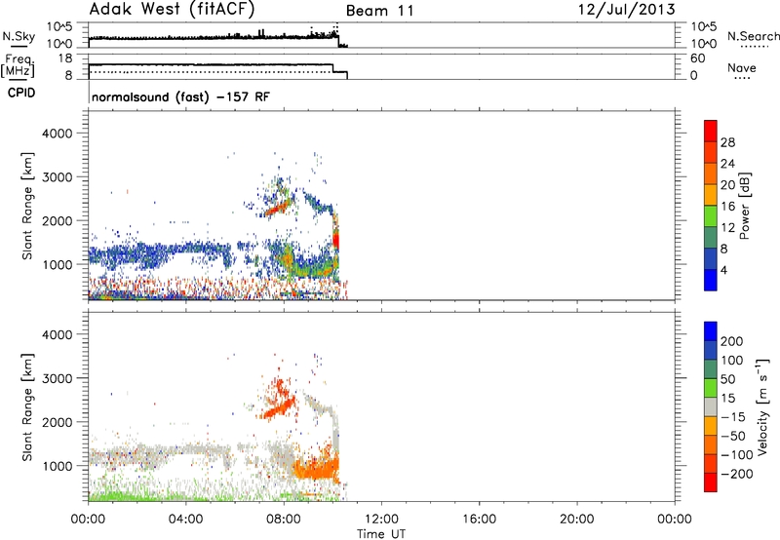Pick the red bottom Velocity colorbar segment
This screenshot has height=540, width=780.
click(711, 482)
